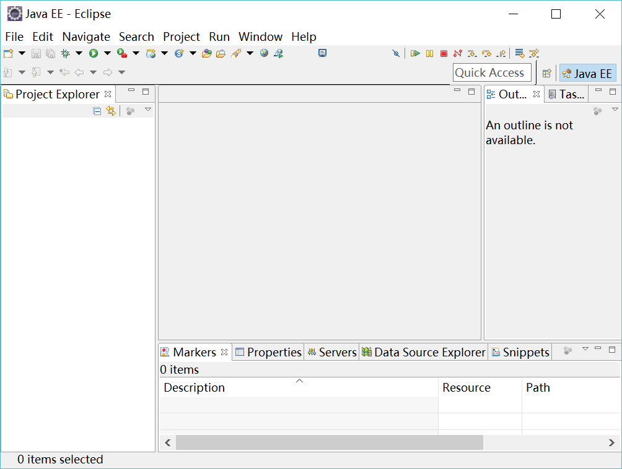The width and height of the screenshot is (622, 469).
Task: Click the Search flashlight icon
Action: click(x=237, y=53)
